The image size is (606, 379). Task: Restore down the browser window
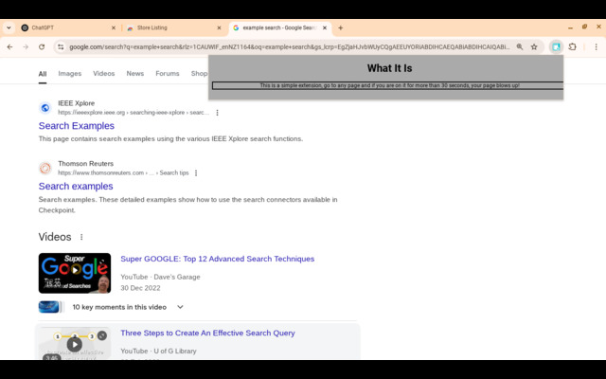click(585, 27)
